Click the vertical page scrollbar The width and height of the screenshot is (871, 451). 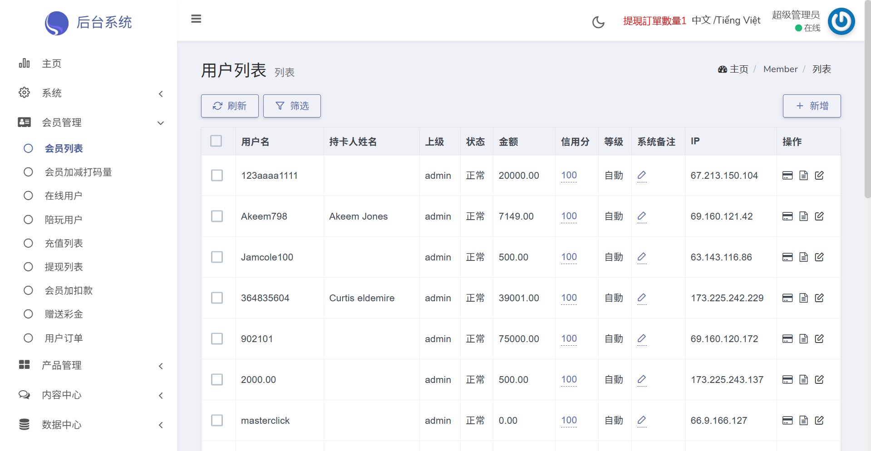point(867,100)
